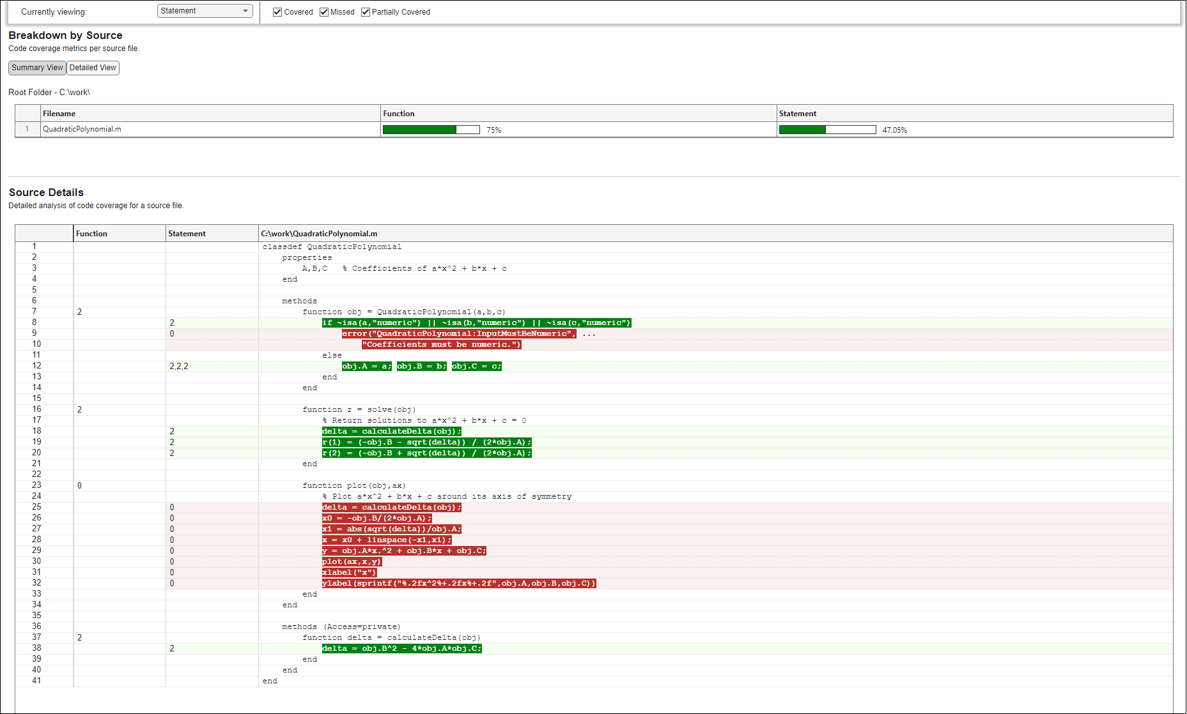Switch to Summary View
Screen dimensions: 1187x714
37,68
